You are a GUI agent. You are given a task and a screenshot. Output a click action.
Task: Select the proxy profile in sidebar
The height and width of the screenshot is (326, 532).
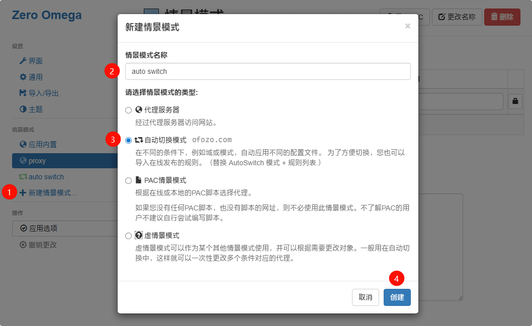pyautogui.click(x=37, y=161)
